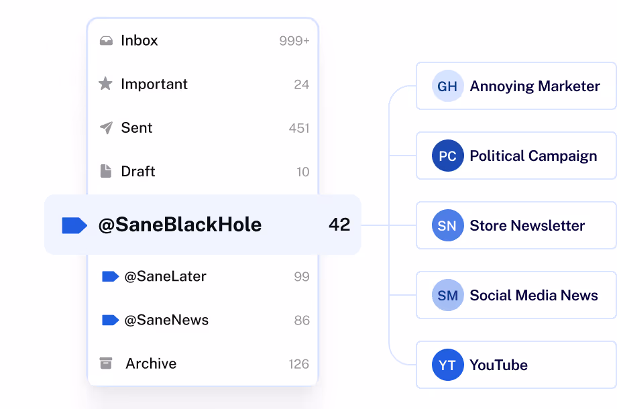
Task: Open the @SaneNews folder
Action: click(203, 320)
